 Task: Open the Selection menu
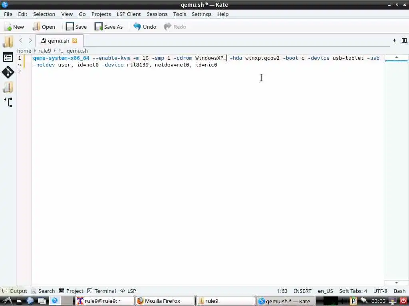44,14
